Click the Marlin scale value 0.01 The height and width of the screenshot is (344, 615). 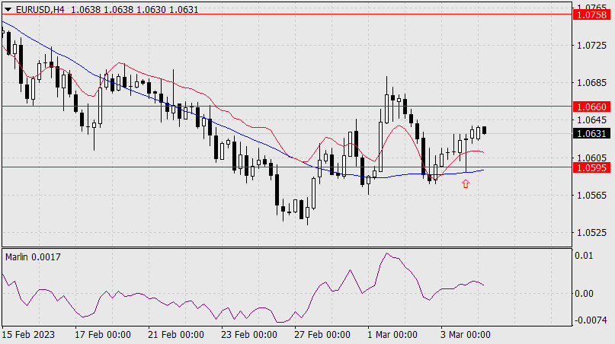[x=584, y=256]
